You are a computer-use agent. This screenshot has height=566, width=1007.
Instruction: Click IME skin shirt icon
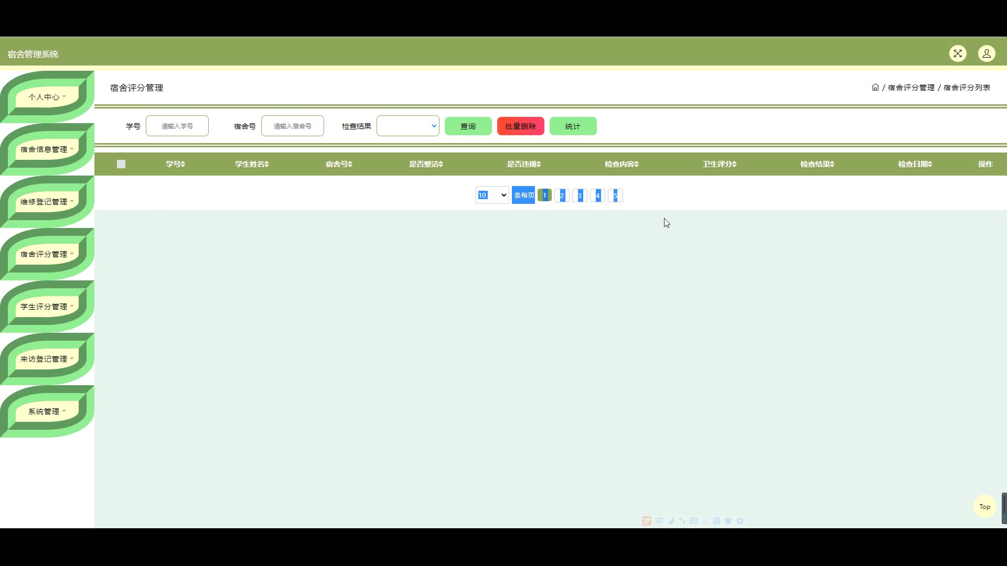click(x=728, y=521)
